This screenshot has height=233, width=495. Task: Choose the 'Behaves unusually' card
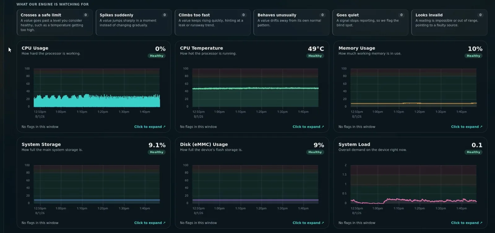(x=291, y=23)
